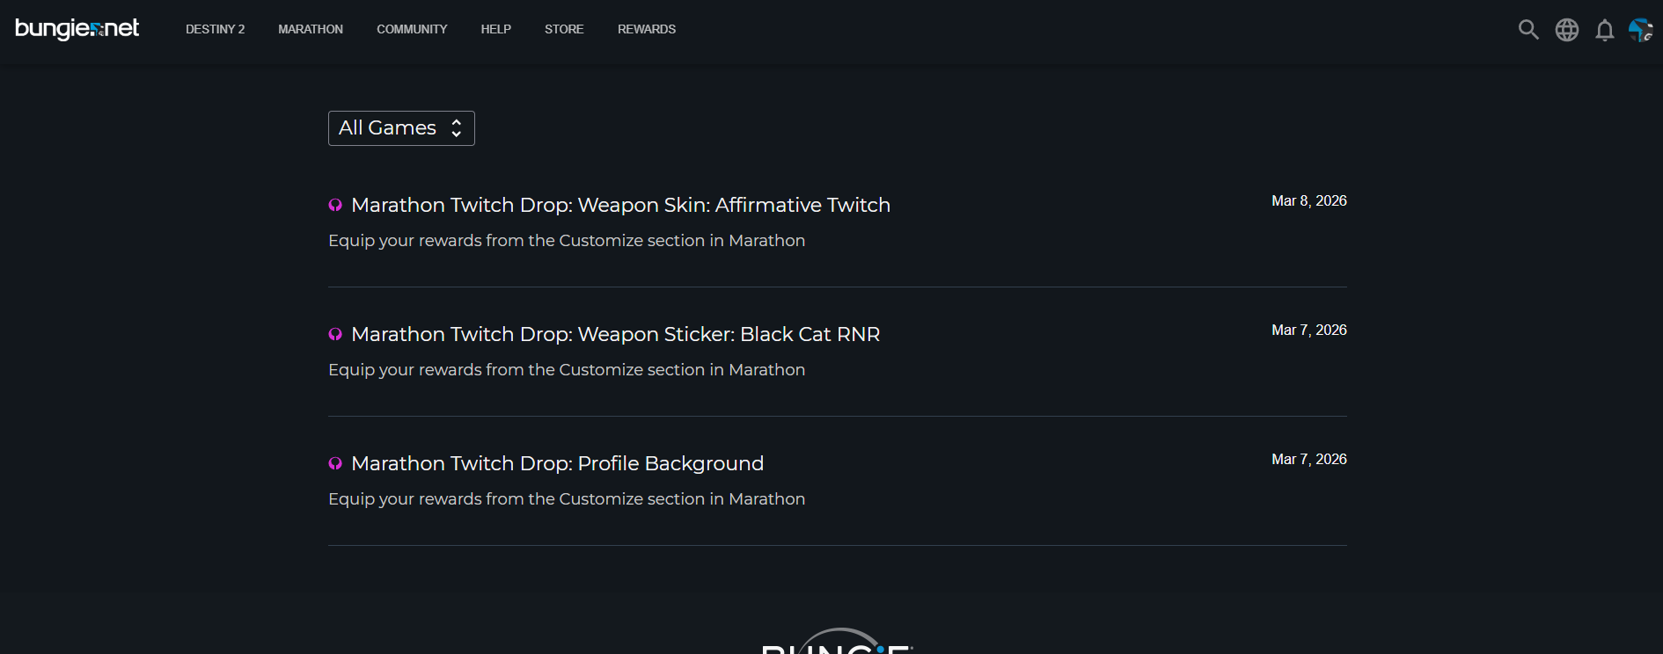Click the icon beside Black Cat RNR drop

335,335
